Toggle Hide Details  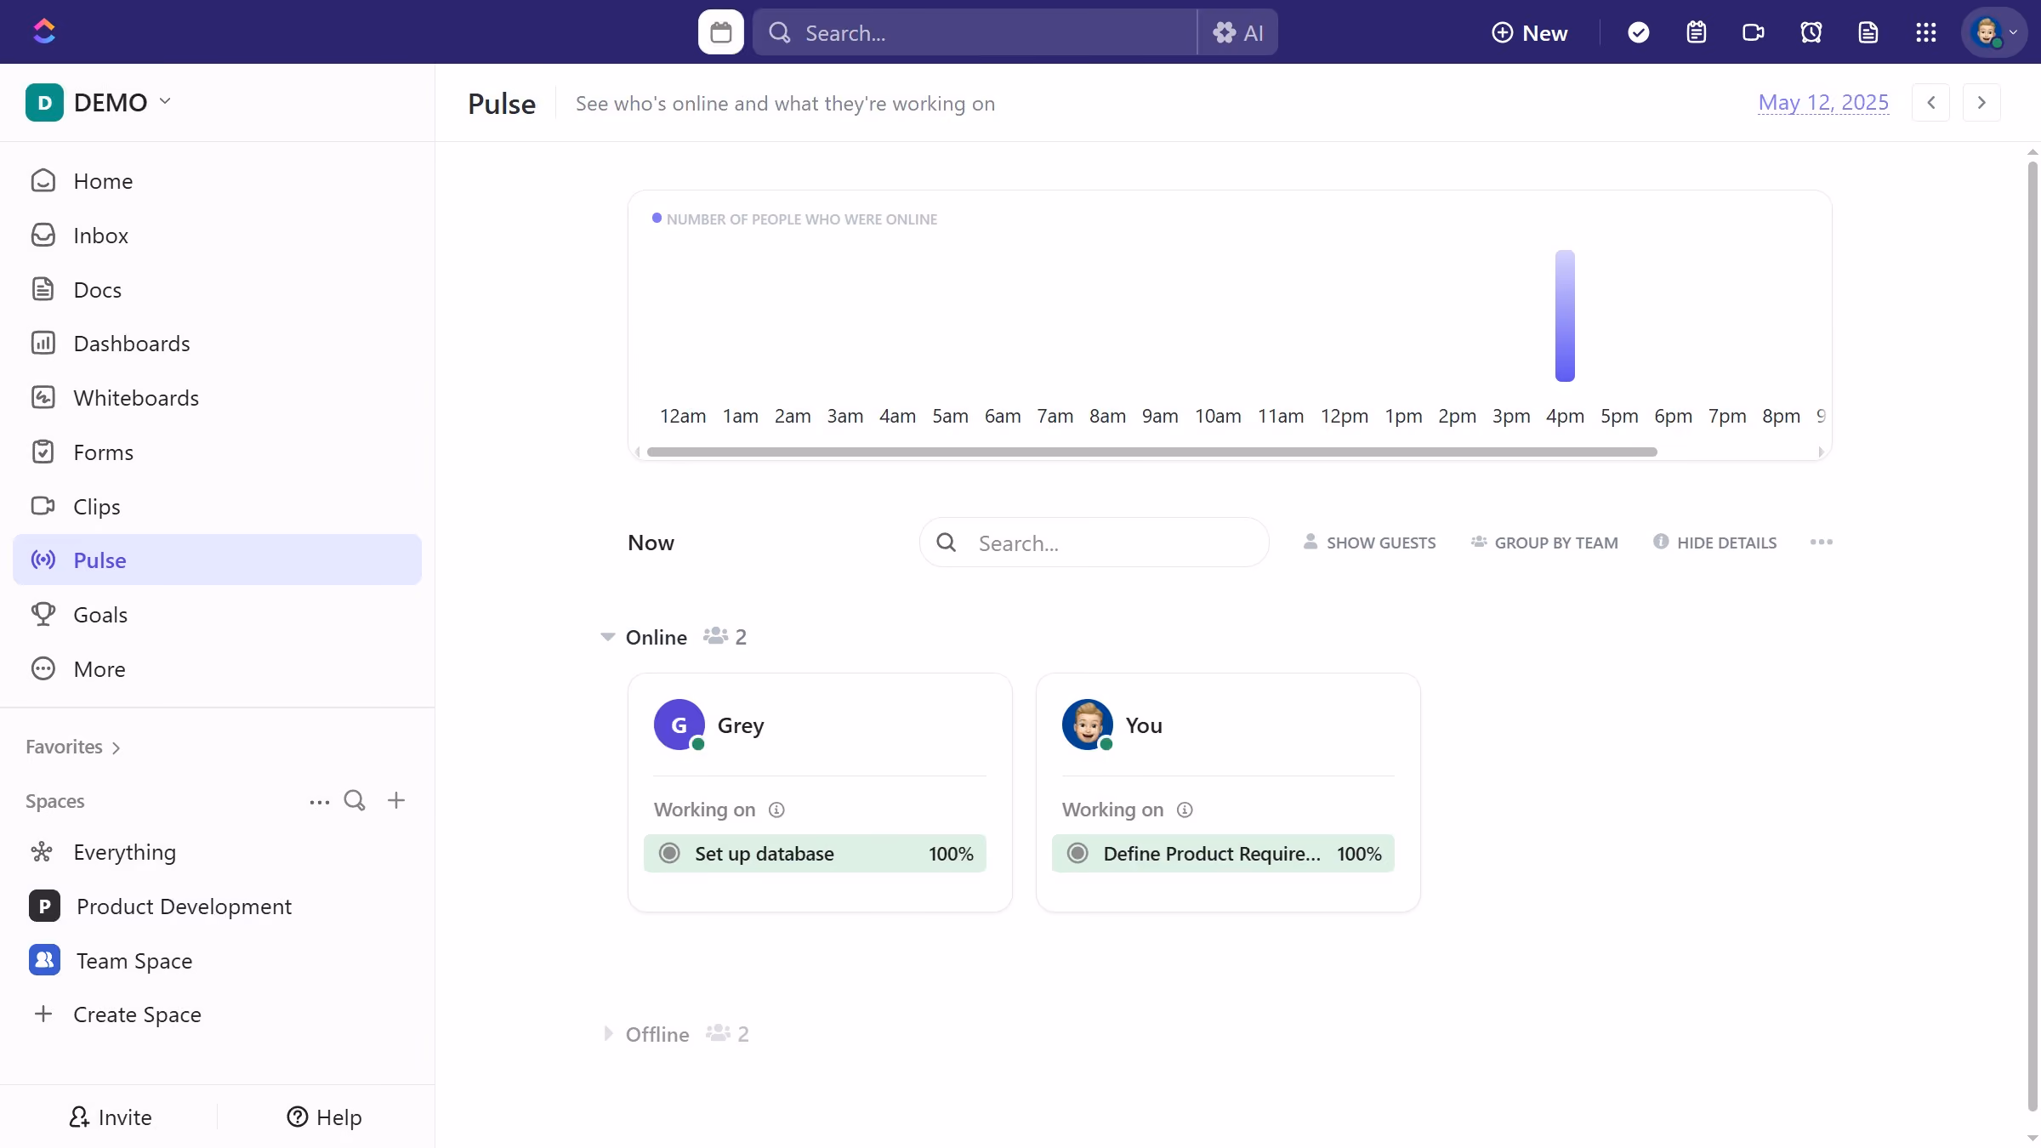click(x=1714, y=543)
